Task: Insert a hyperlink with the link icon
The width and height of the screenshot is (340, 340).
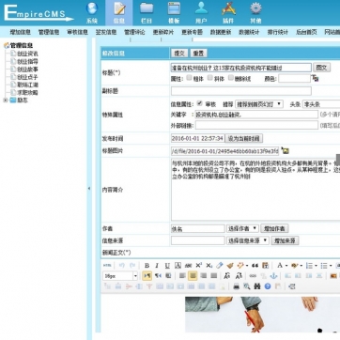Action: [x=253, y=276]
